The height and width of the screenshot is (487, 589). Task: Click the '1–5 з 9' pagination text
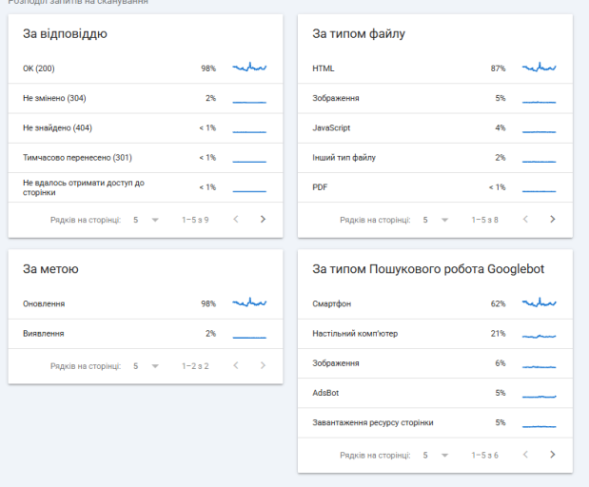pyautogui.click(x=195, y=220)
